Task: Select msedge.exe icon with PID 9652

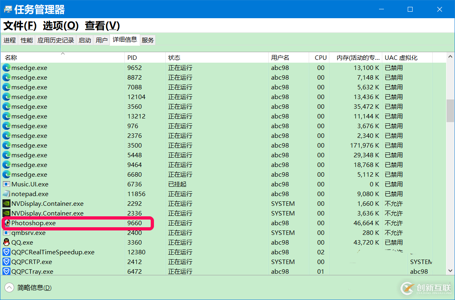Action: tap(6, 68)
